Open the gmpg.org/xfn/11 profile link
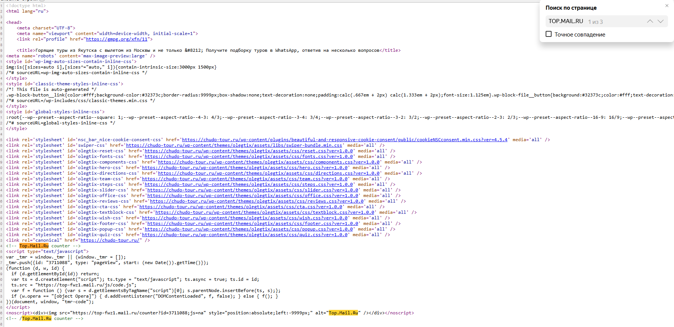 [118, 39]
